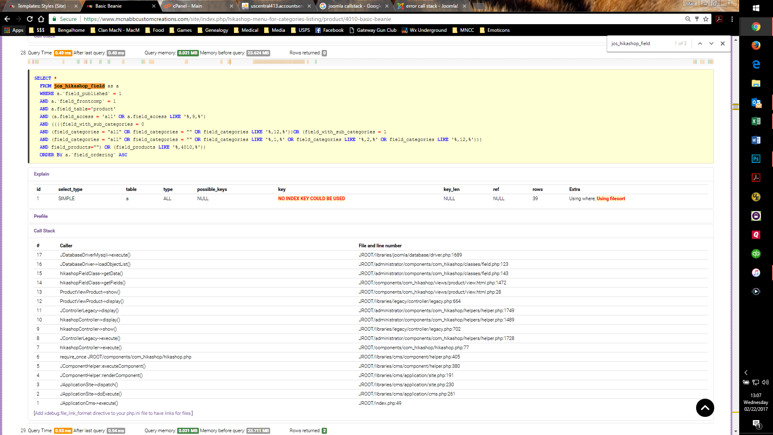Switch to the Templates: Styles (Site) tab

[41, 6]
